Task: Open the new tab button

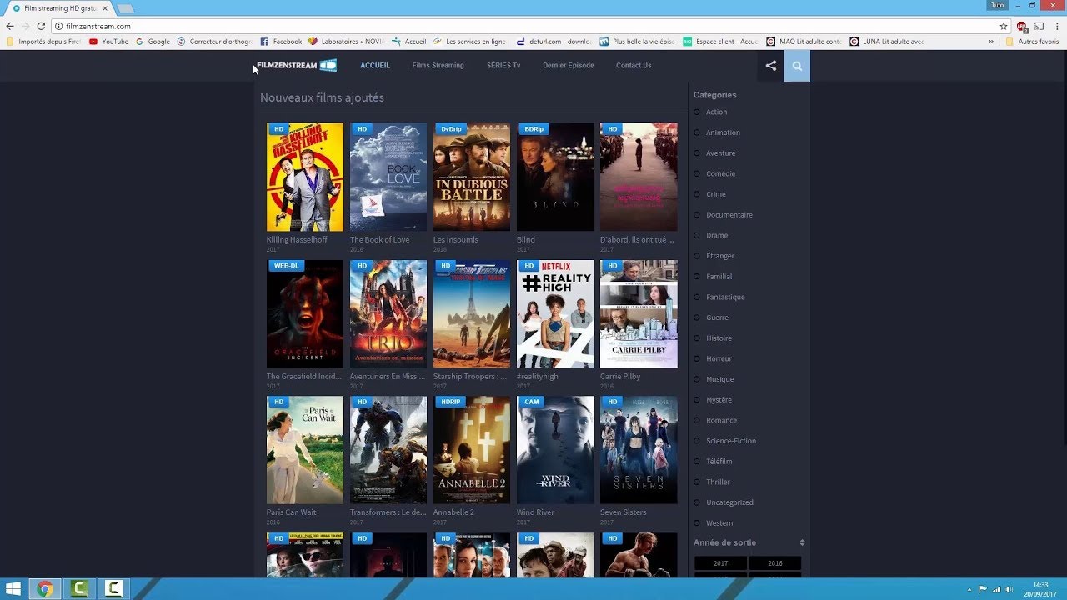Action: point(125,8)
